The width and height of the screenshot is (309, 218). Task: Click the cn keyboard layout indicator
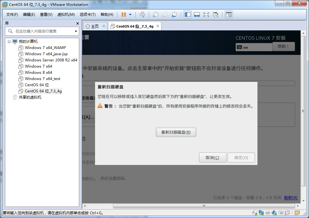tap(254, 47)
